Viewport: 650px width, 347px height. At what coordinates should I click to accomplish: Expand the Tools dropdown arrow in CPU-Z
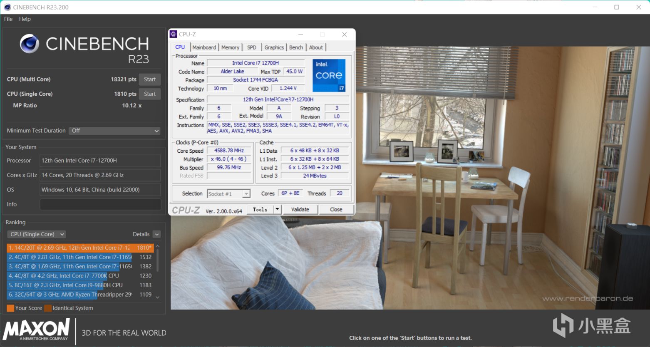278,210
